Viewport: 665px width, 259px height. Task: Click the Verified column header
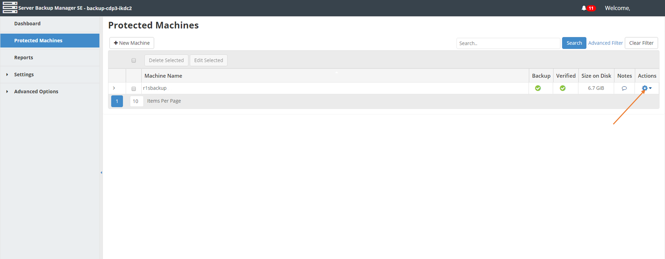566,76
